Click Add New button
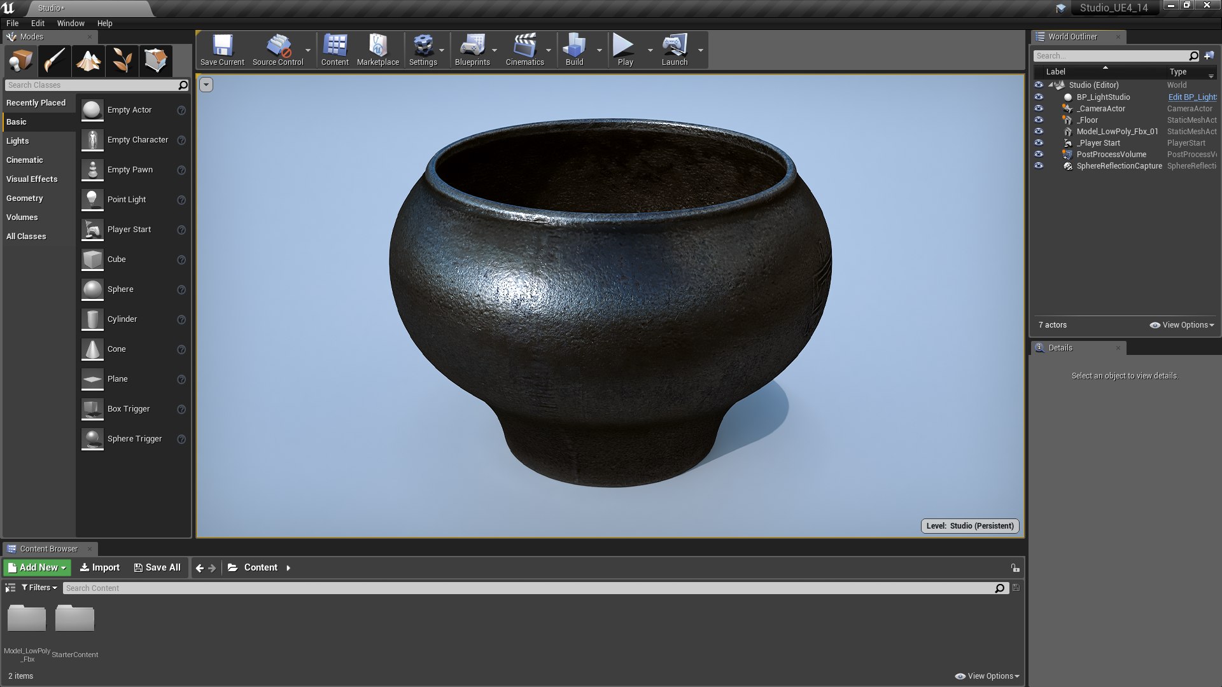 point(38,567)
